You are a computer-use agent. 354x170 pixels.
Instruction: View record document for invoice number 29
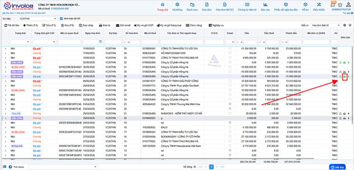pyautogui.click(x=341, y=76)
